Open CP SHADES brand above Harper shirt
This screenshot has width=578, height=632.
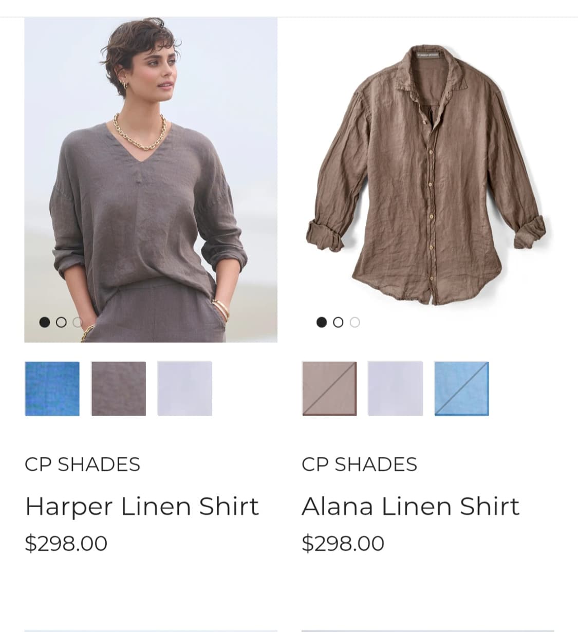(82, 464)
